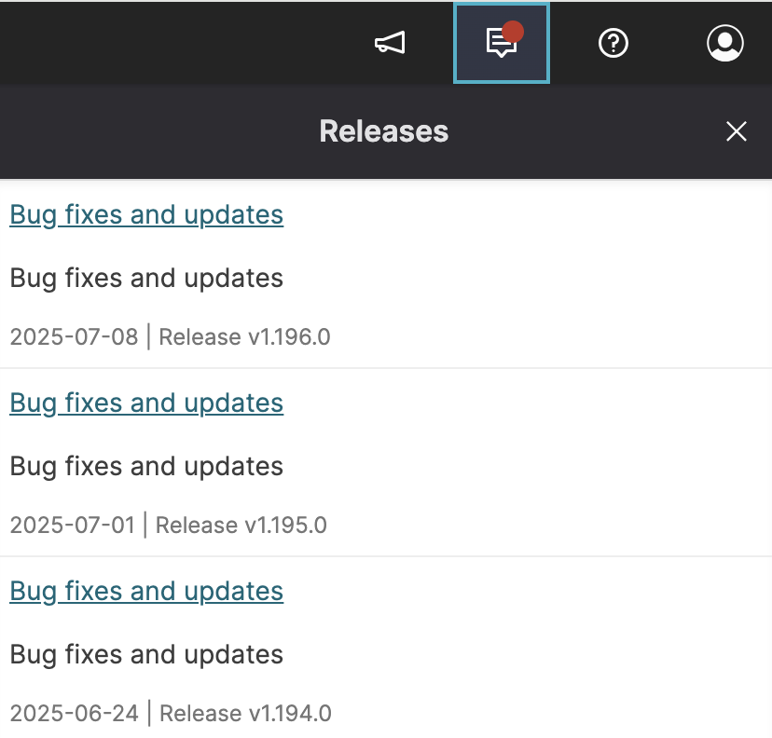Open the profile menu from the avatar
Image resolution: width=772 pixels, height=738 pixels.
(725, 42)
